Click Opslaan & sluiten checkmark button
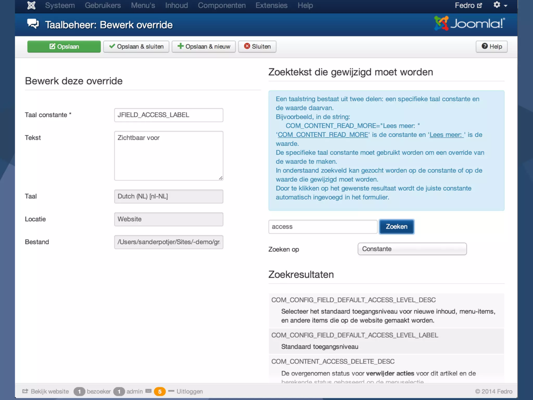Screen dimensions: 533x400 pos(136,47)
